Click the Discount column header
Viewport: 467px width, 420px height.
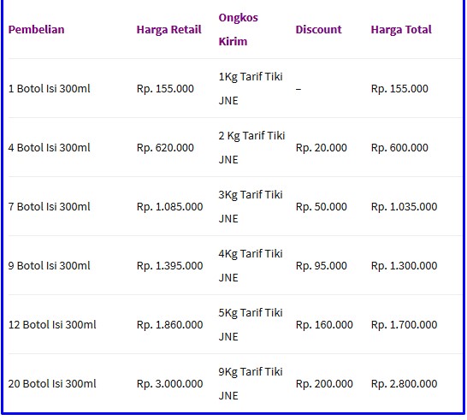318,29
